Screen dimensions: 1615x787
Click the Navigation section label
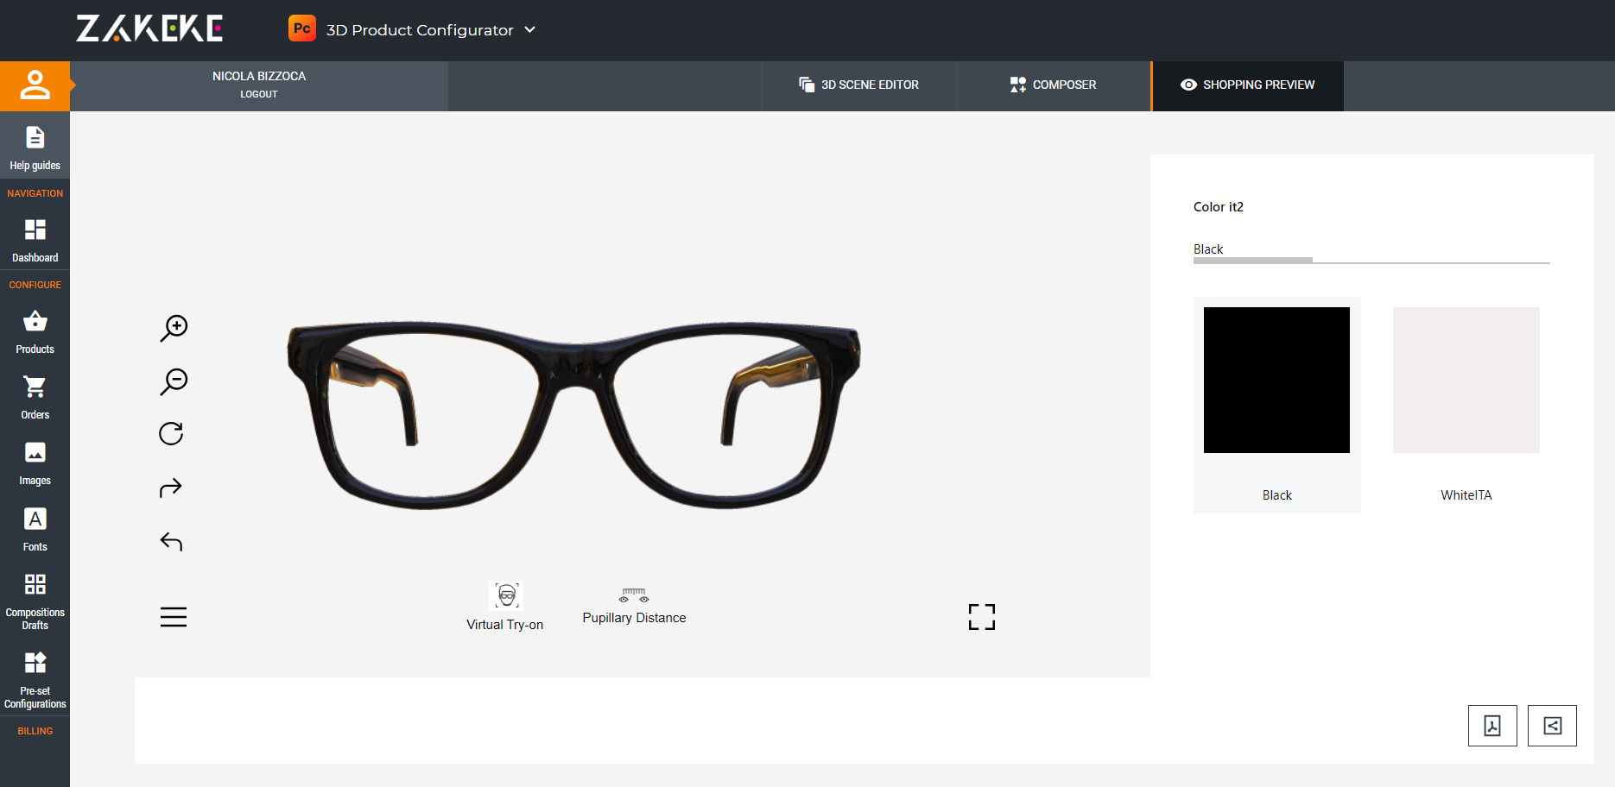point(35,193)
